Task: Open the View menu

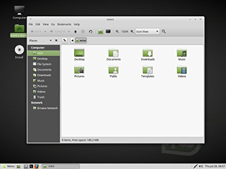Action: coord(46,24)
